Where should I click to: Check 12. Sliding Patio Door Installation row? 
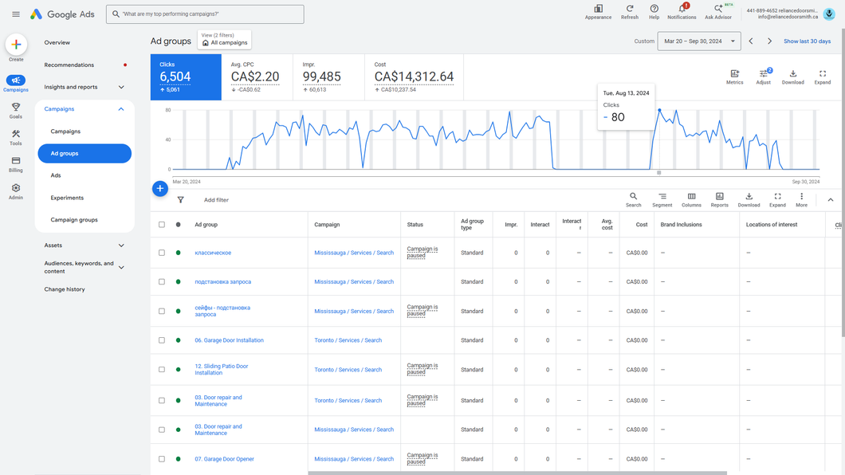[162, 370]
